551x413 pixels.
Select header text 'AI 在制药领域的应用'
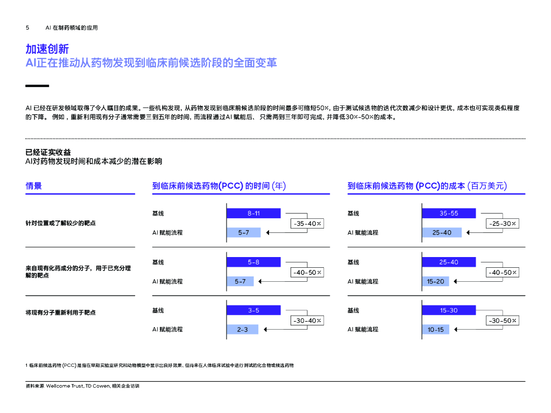point(72,28)
